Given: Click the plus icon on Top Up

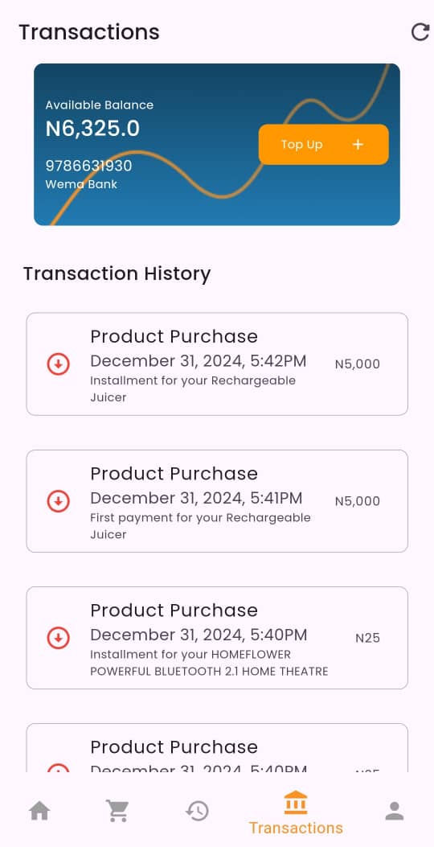Looking at the screenshot, I should [358, 144].
